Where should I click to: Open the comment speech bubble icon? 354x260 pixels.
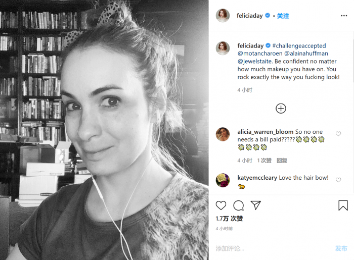(x=238, y=205)
